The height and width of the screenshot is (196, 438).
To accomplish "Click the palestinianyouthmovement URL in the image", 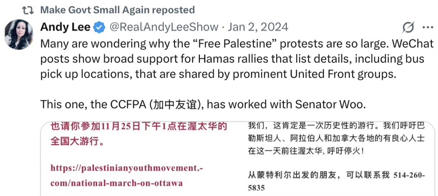I will [x=127, y=175].
